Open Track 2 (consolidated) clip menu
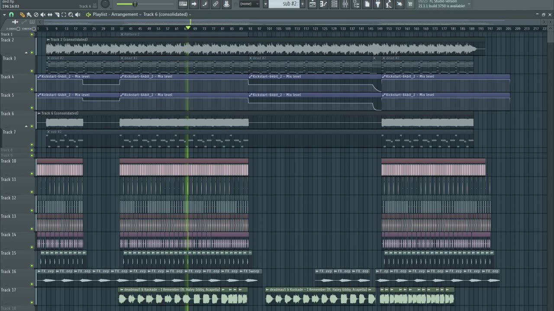The width and height of the screenshot is (554, 311). (48, 40)
